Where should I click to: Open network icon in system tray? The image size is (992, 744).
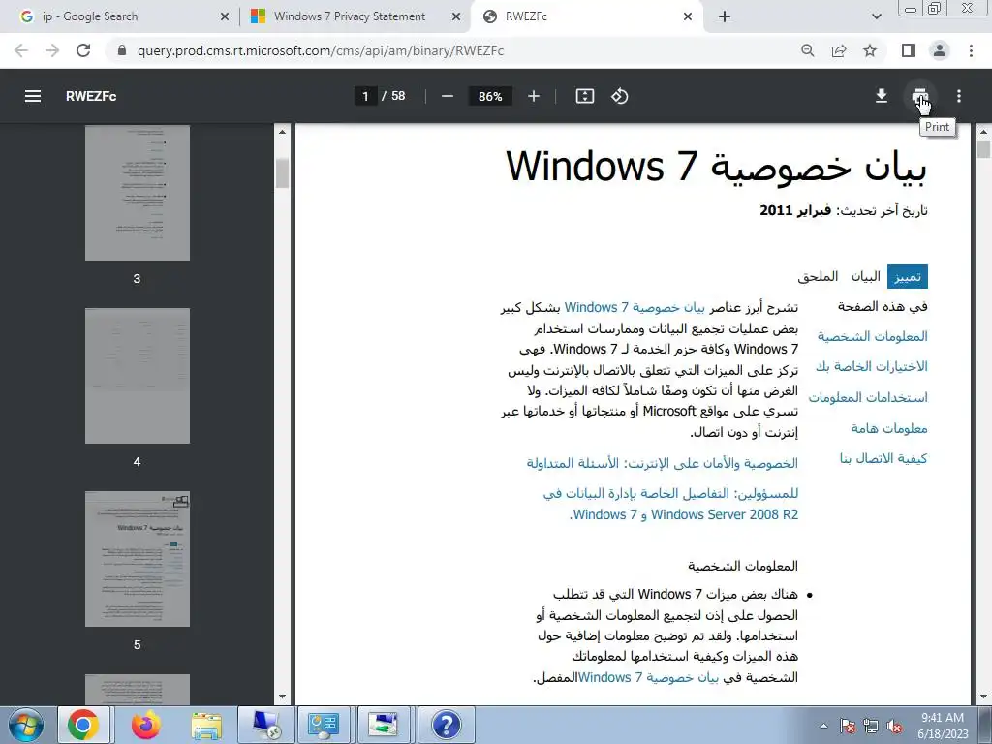click(871, 727)
